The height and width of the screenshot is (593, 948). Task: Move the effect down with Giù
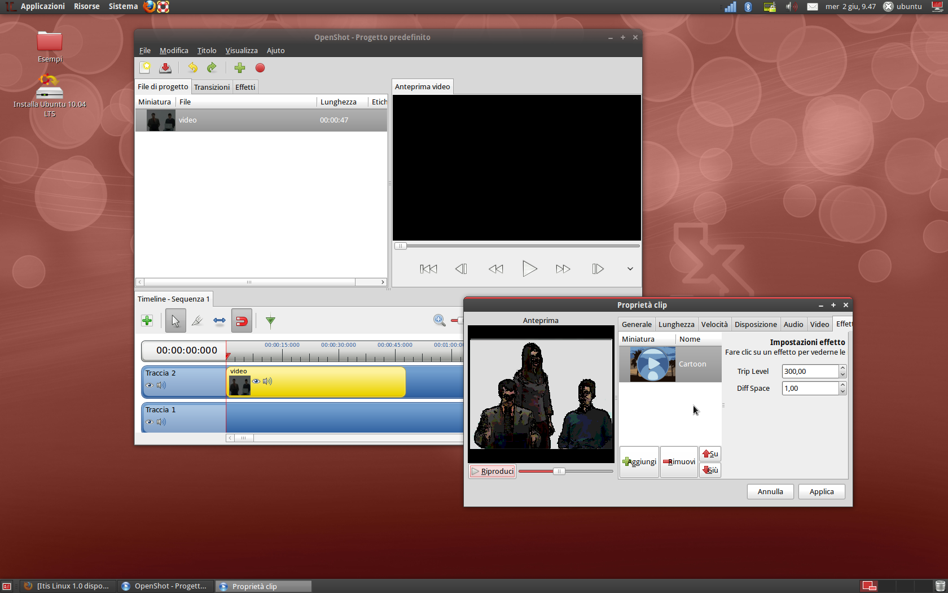pos(710,470)
